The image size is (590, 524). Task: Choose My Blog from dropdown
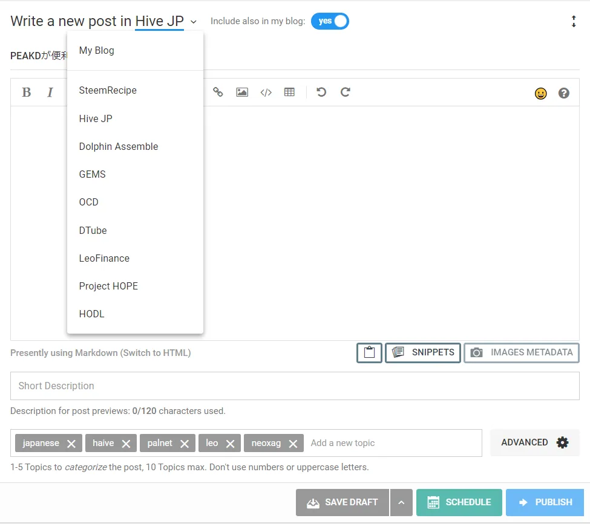coord(135,50)
